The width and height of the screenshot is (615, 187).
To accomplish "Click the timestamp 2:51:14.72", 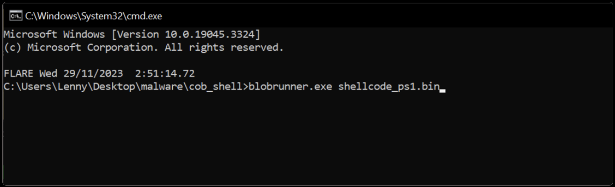I will [165, 73].
